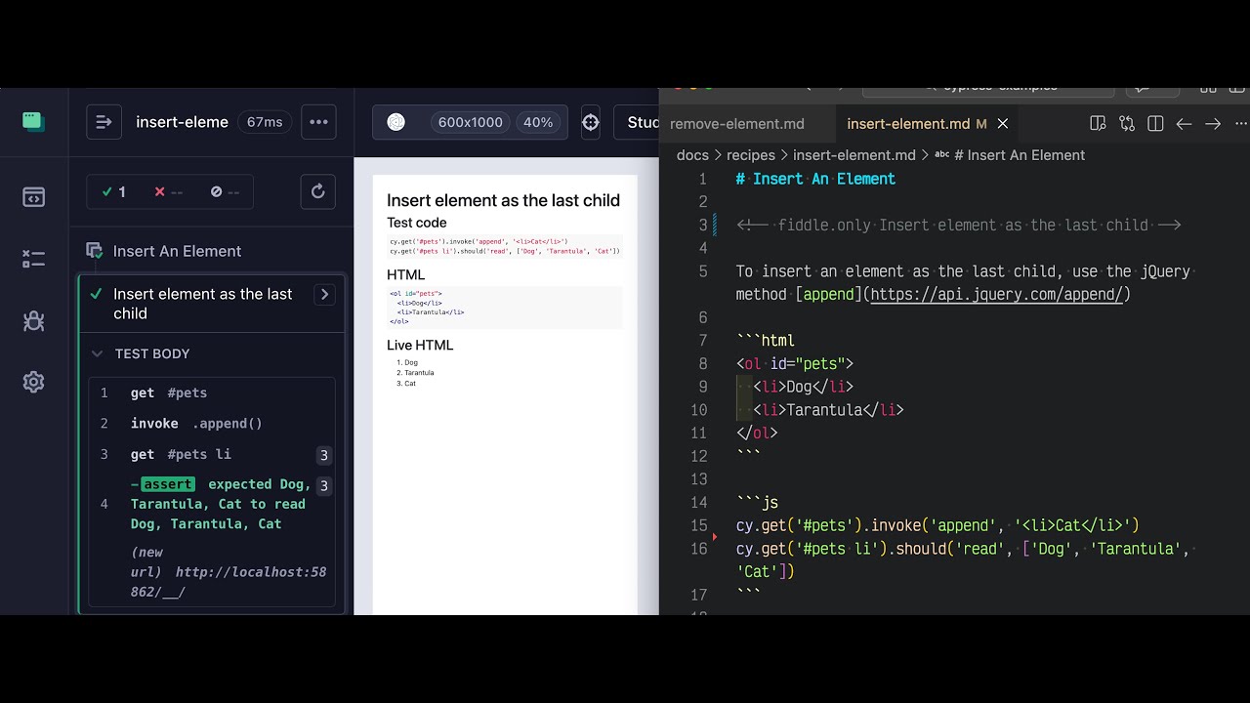
Task: Open Cypress Settings gear icon
Action: pyautogui.click(x=33, y=382)
